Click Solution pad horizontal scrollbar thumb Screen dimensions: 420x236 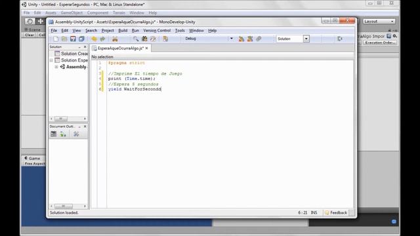(61, 119)
